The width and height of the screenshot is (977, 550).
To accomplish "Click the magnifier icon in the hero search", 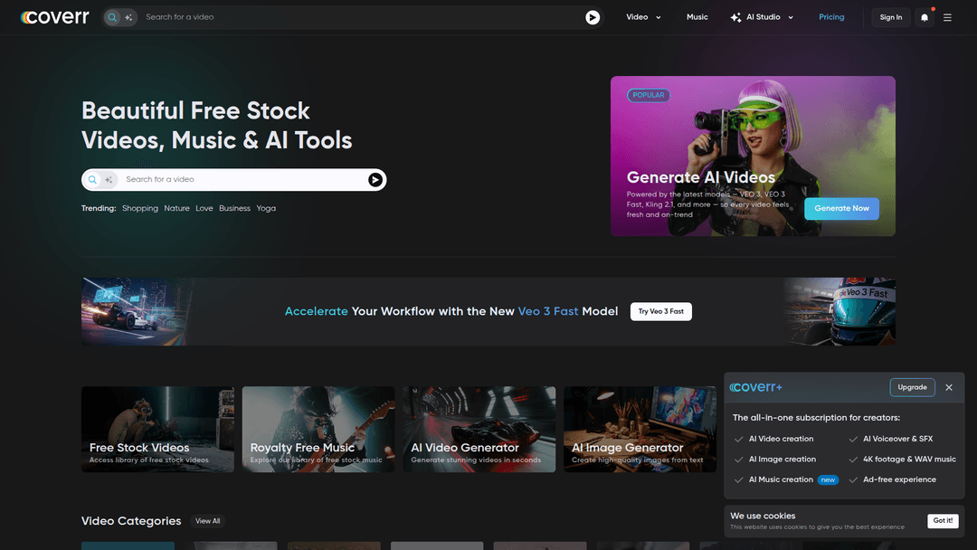I will click(x=92, y=180).
